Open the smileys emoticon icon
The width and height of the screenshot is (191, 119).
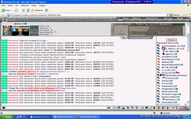click(x=142, y=108)
